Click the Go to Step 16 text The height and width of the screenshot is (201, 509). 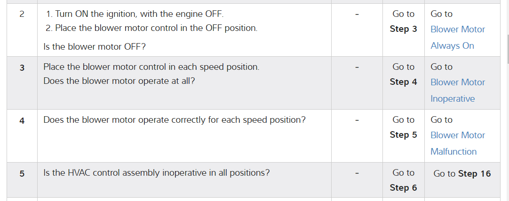click(462, 174)
